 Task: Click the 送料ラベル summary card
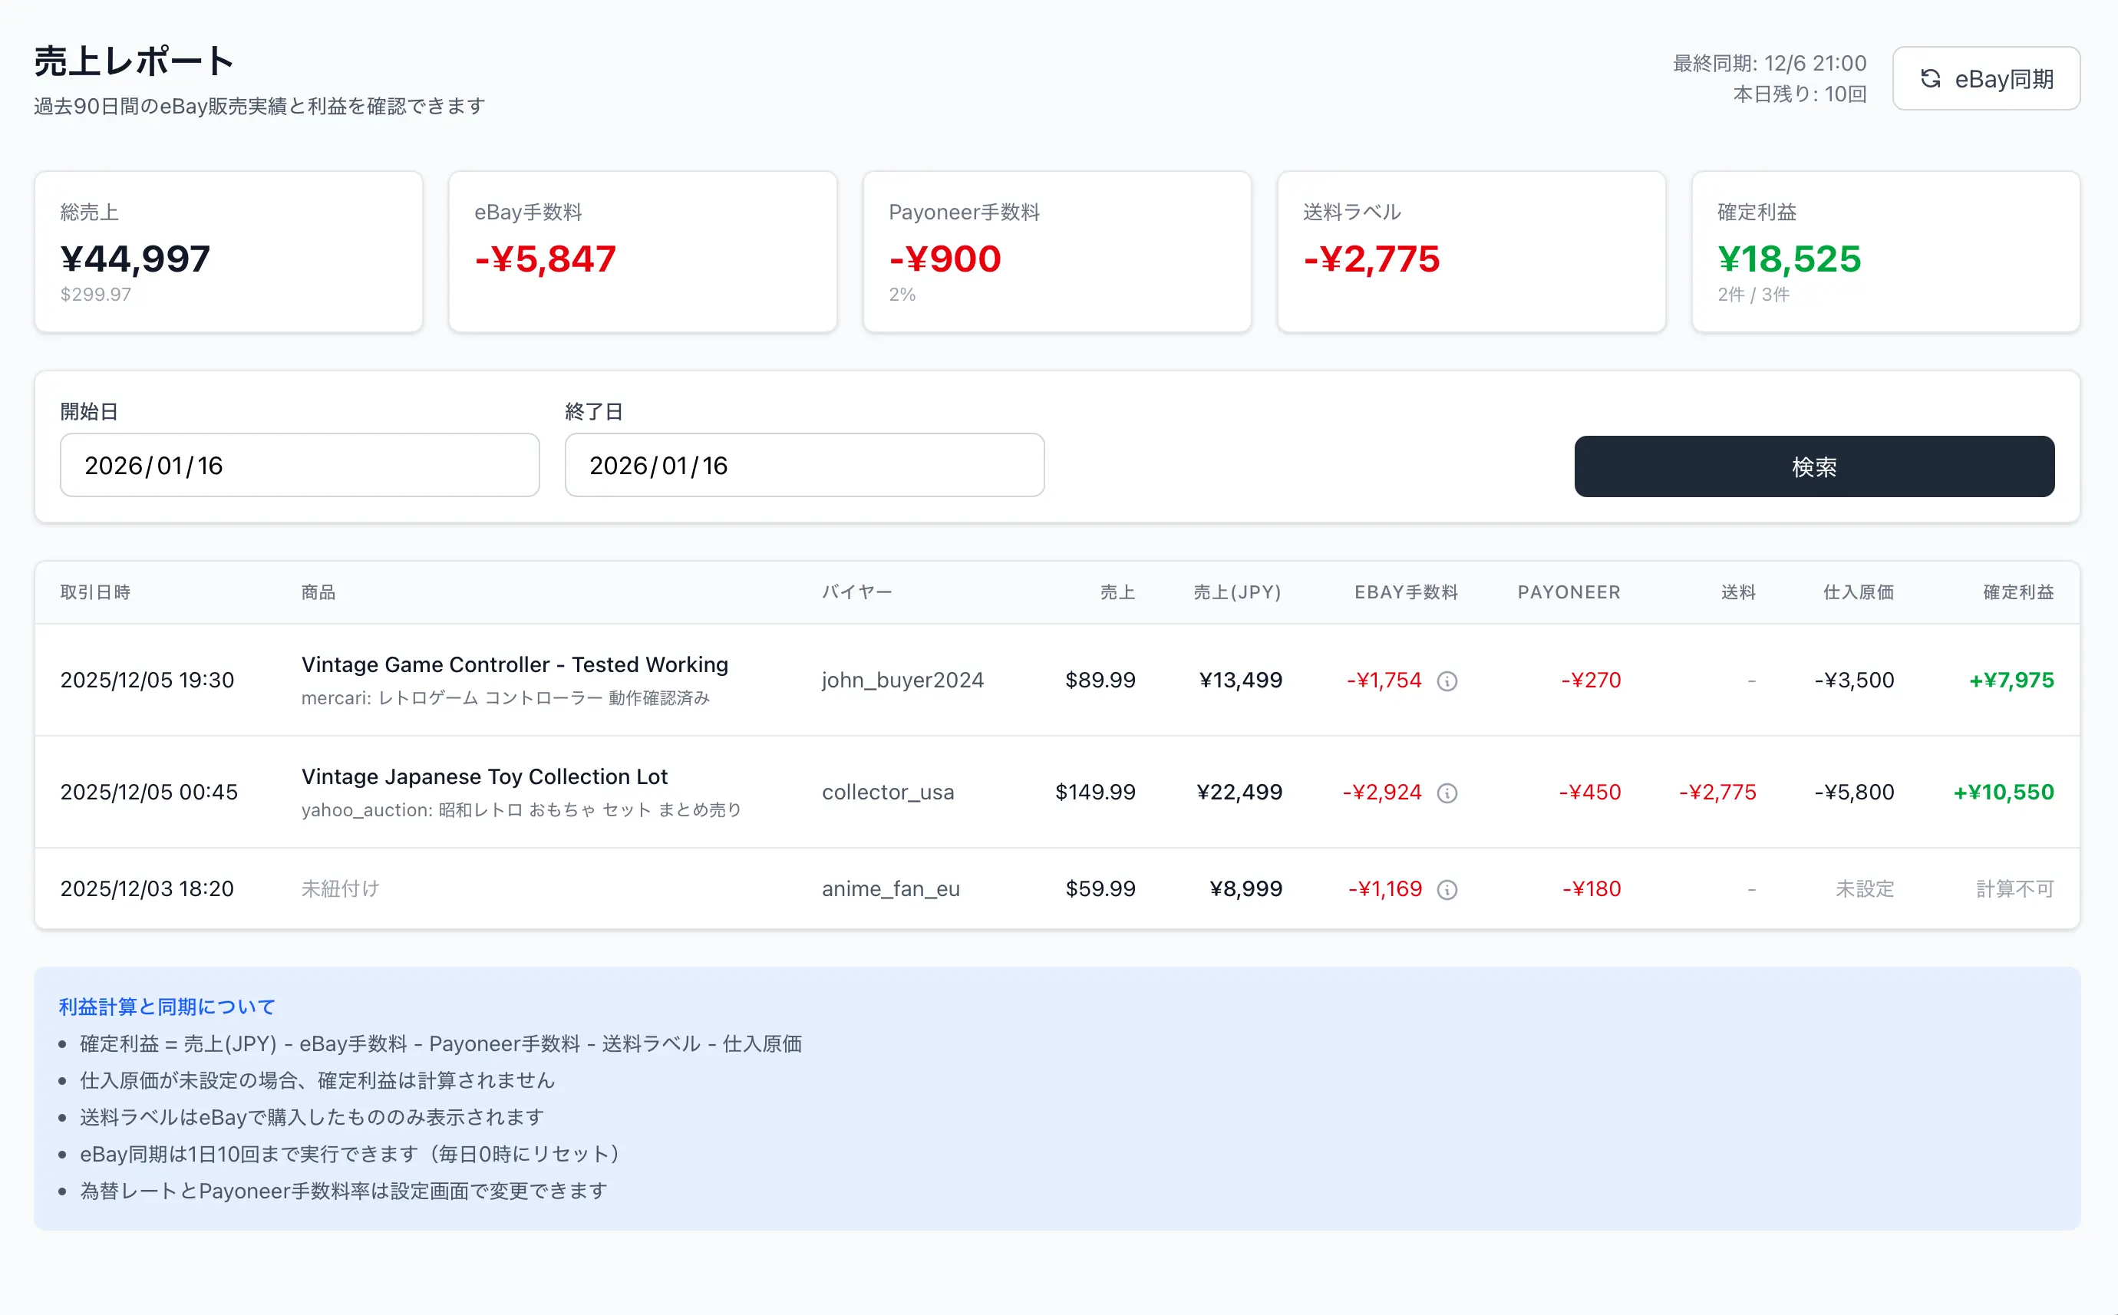[x=1470, y=252]
